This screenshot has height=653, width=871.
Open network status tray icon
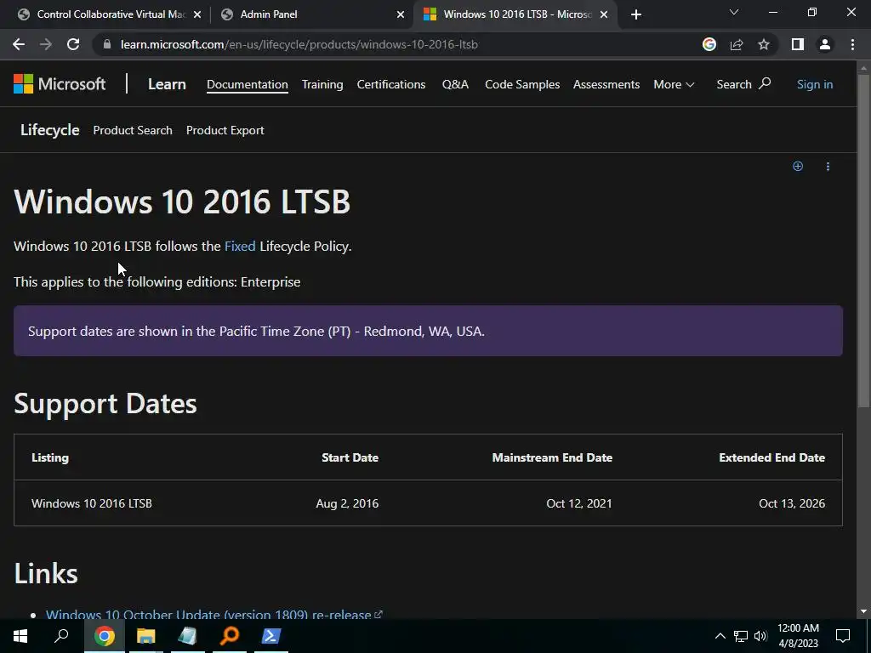tap(741, 636)
